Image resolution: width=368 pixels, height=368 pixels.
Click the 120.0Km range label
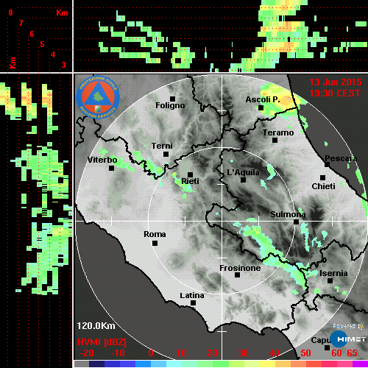96,326
